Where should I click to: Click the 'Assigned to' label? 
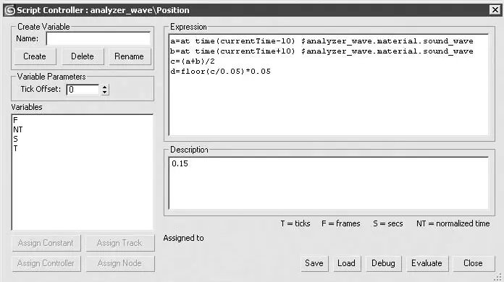(x=183, y=238)
